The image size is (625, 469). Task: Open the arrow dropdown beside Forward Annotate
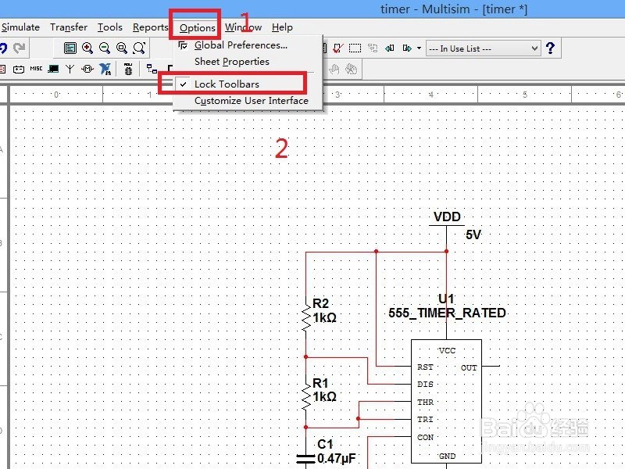tap(419, 48)
